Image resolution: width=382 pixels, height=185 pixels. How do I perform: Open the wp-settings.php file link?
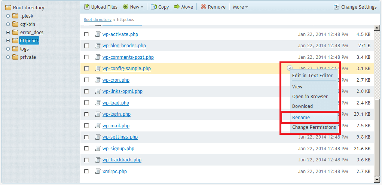[120, 137]
